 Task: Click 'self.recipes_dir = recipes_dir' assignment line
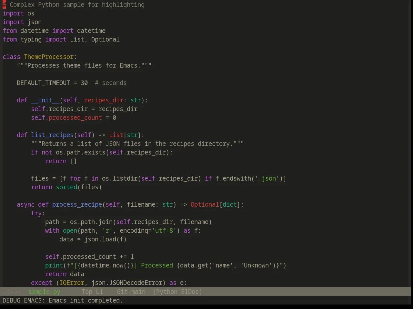click(x=84, y=109)
